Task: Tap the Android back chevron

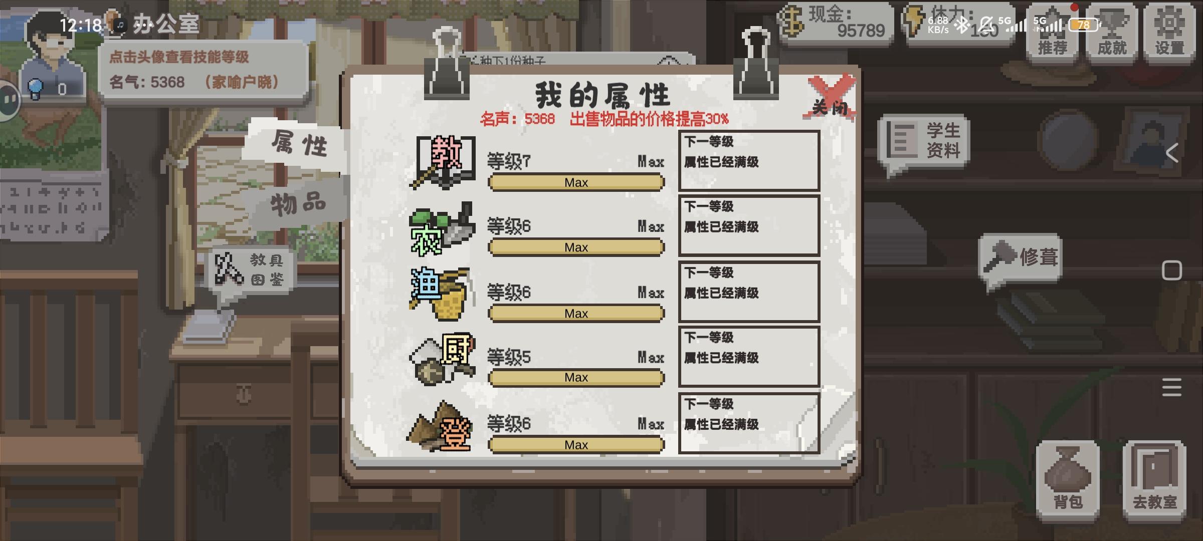Action: pos(1172,153)
